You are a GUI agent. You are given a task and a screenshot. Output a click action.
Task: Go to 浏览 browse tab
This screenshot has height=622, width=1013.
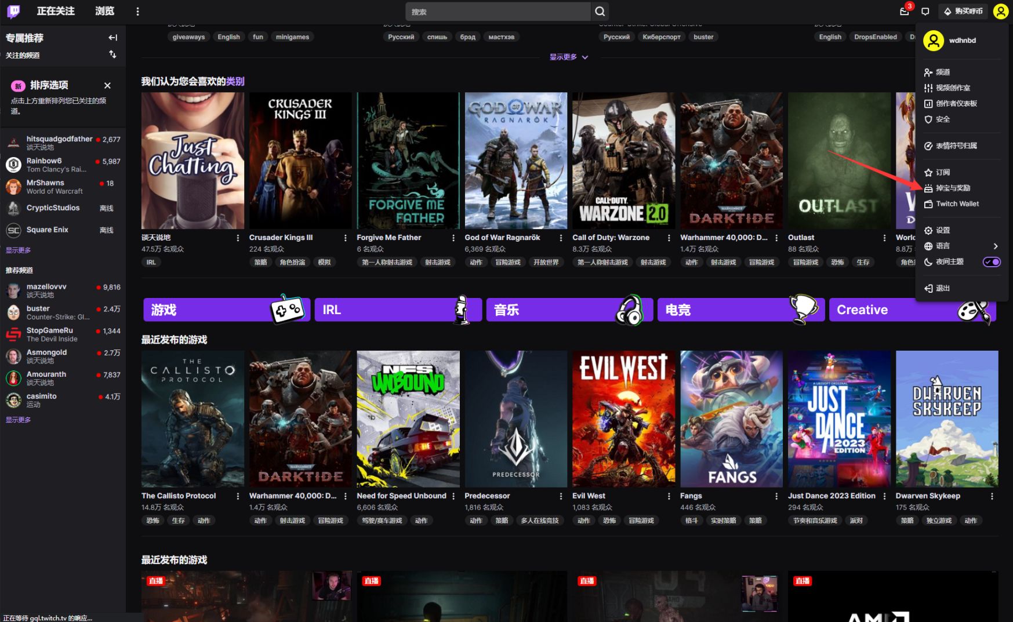[104, 11]
